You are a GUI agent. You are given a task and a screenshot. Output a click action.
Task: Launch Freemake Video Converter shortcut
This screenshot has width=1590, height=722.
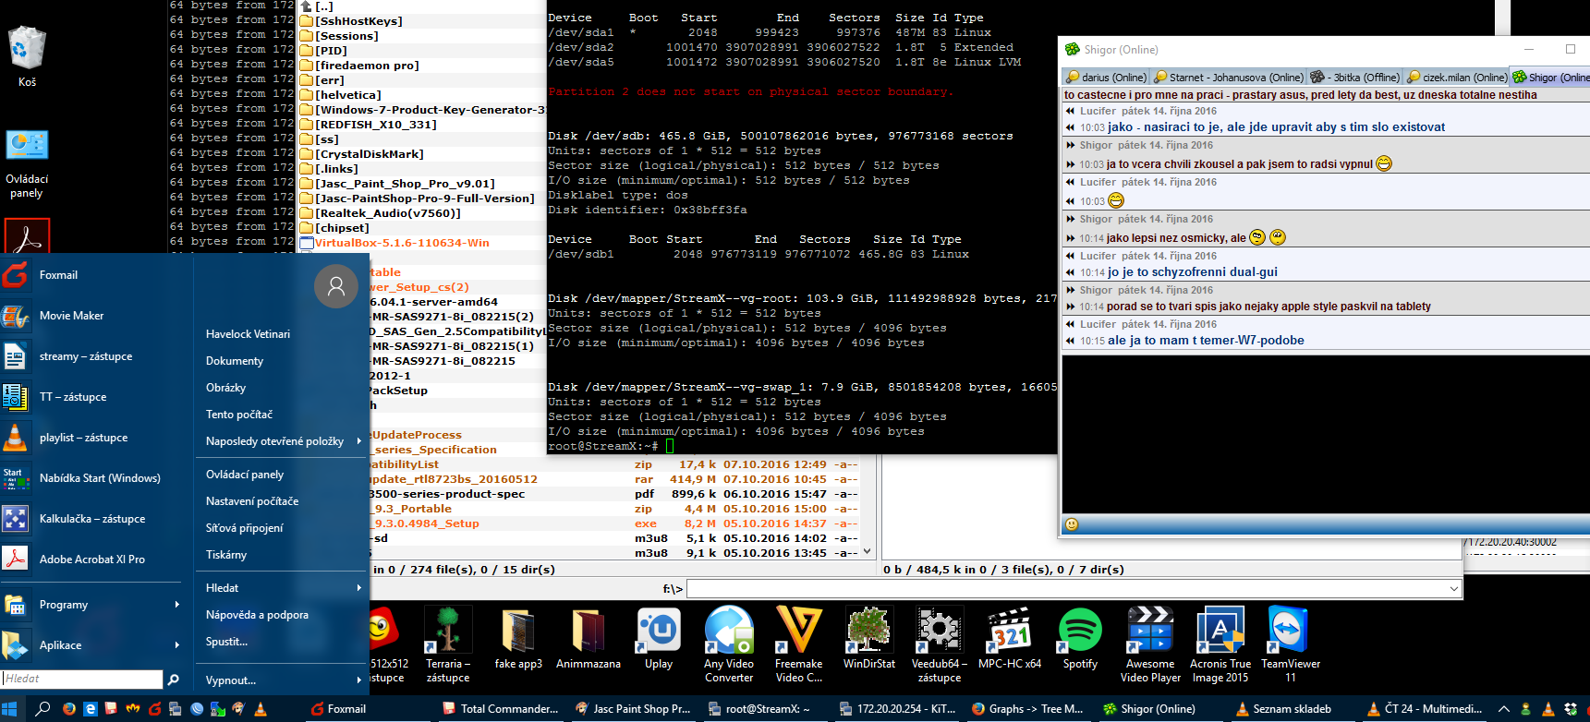coord(799,644)
